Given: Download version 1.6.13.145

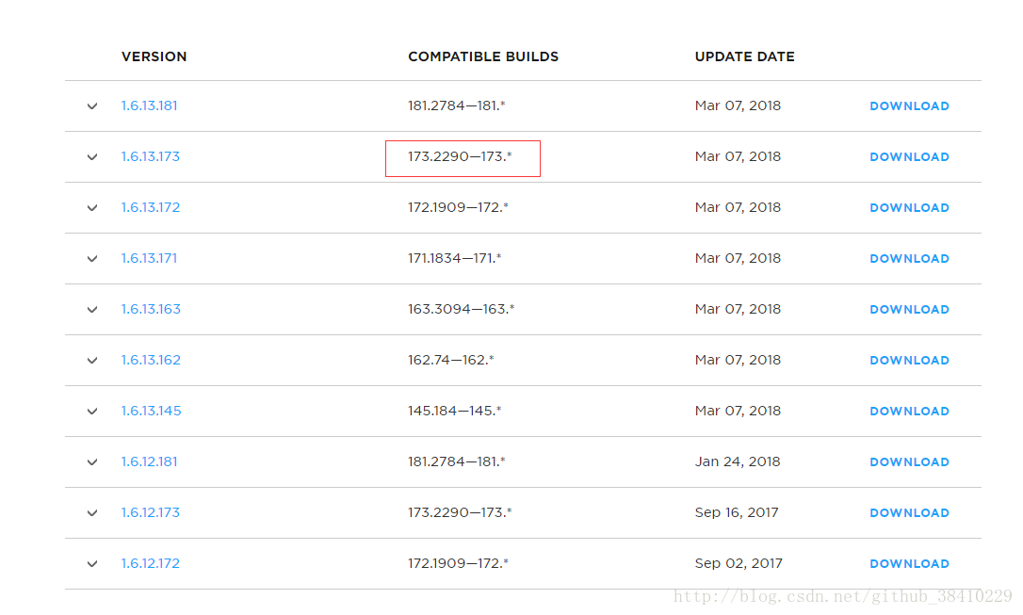Looking at the screenshot, I should click(x=909, y=412).
